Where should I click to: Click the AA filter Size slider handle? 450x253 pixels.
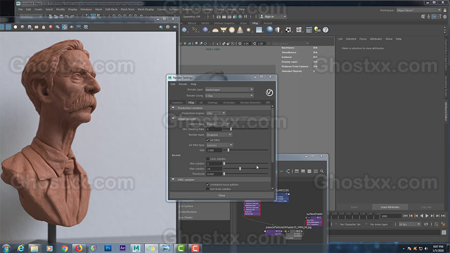click(229, 150)
